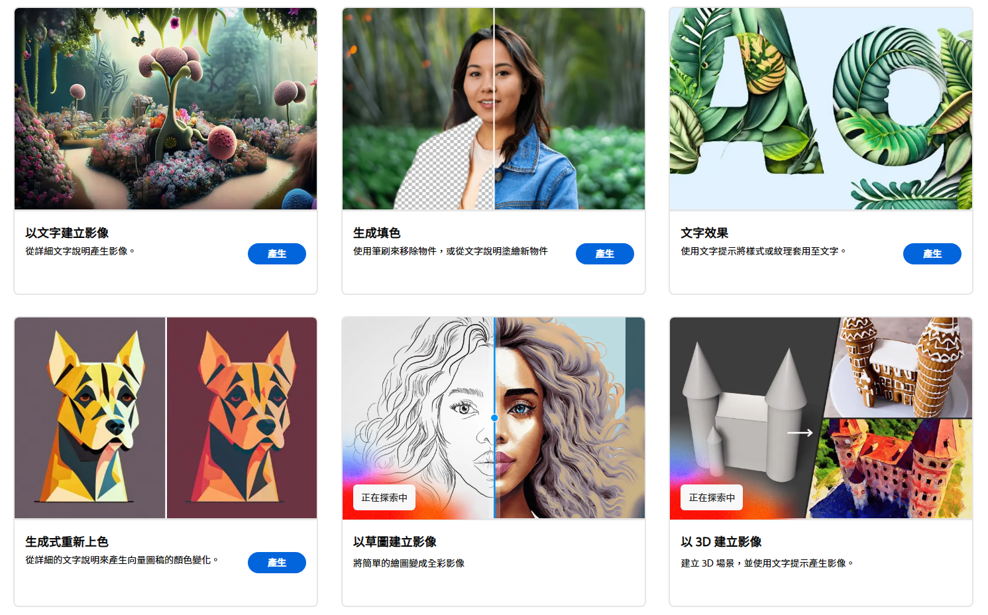This screenshot has height=615, width=988.
Task: Click the 正在探索中 badge on 3D card
Action: point(712,498)
